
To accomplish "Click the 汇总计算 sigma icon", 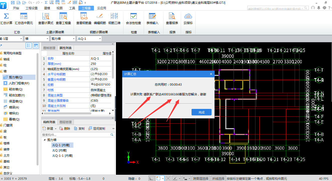I will 6,16.
